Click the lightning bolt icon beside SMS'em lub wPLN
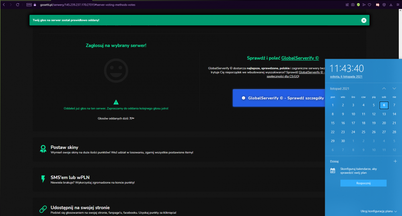The image size is (402, 216). coord(43,179)
